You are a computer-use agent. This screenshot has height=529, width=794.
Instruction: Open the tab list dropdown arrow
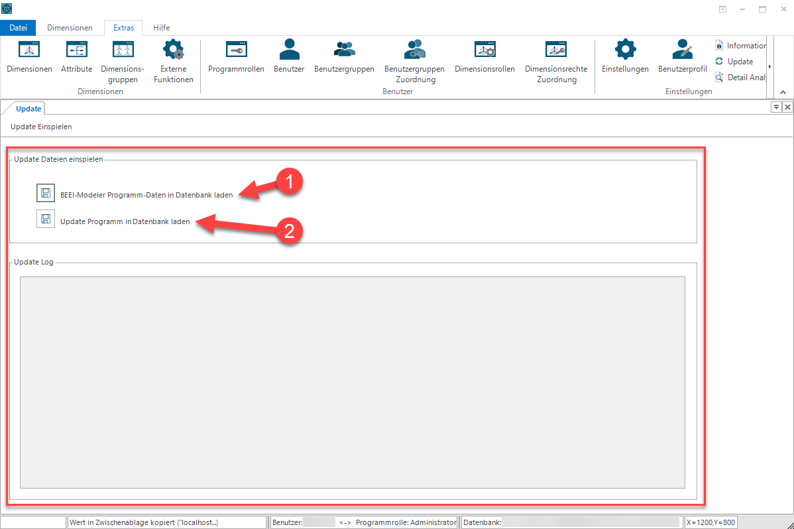point(775,107)
